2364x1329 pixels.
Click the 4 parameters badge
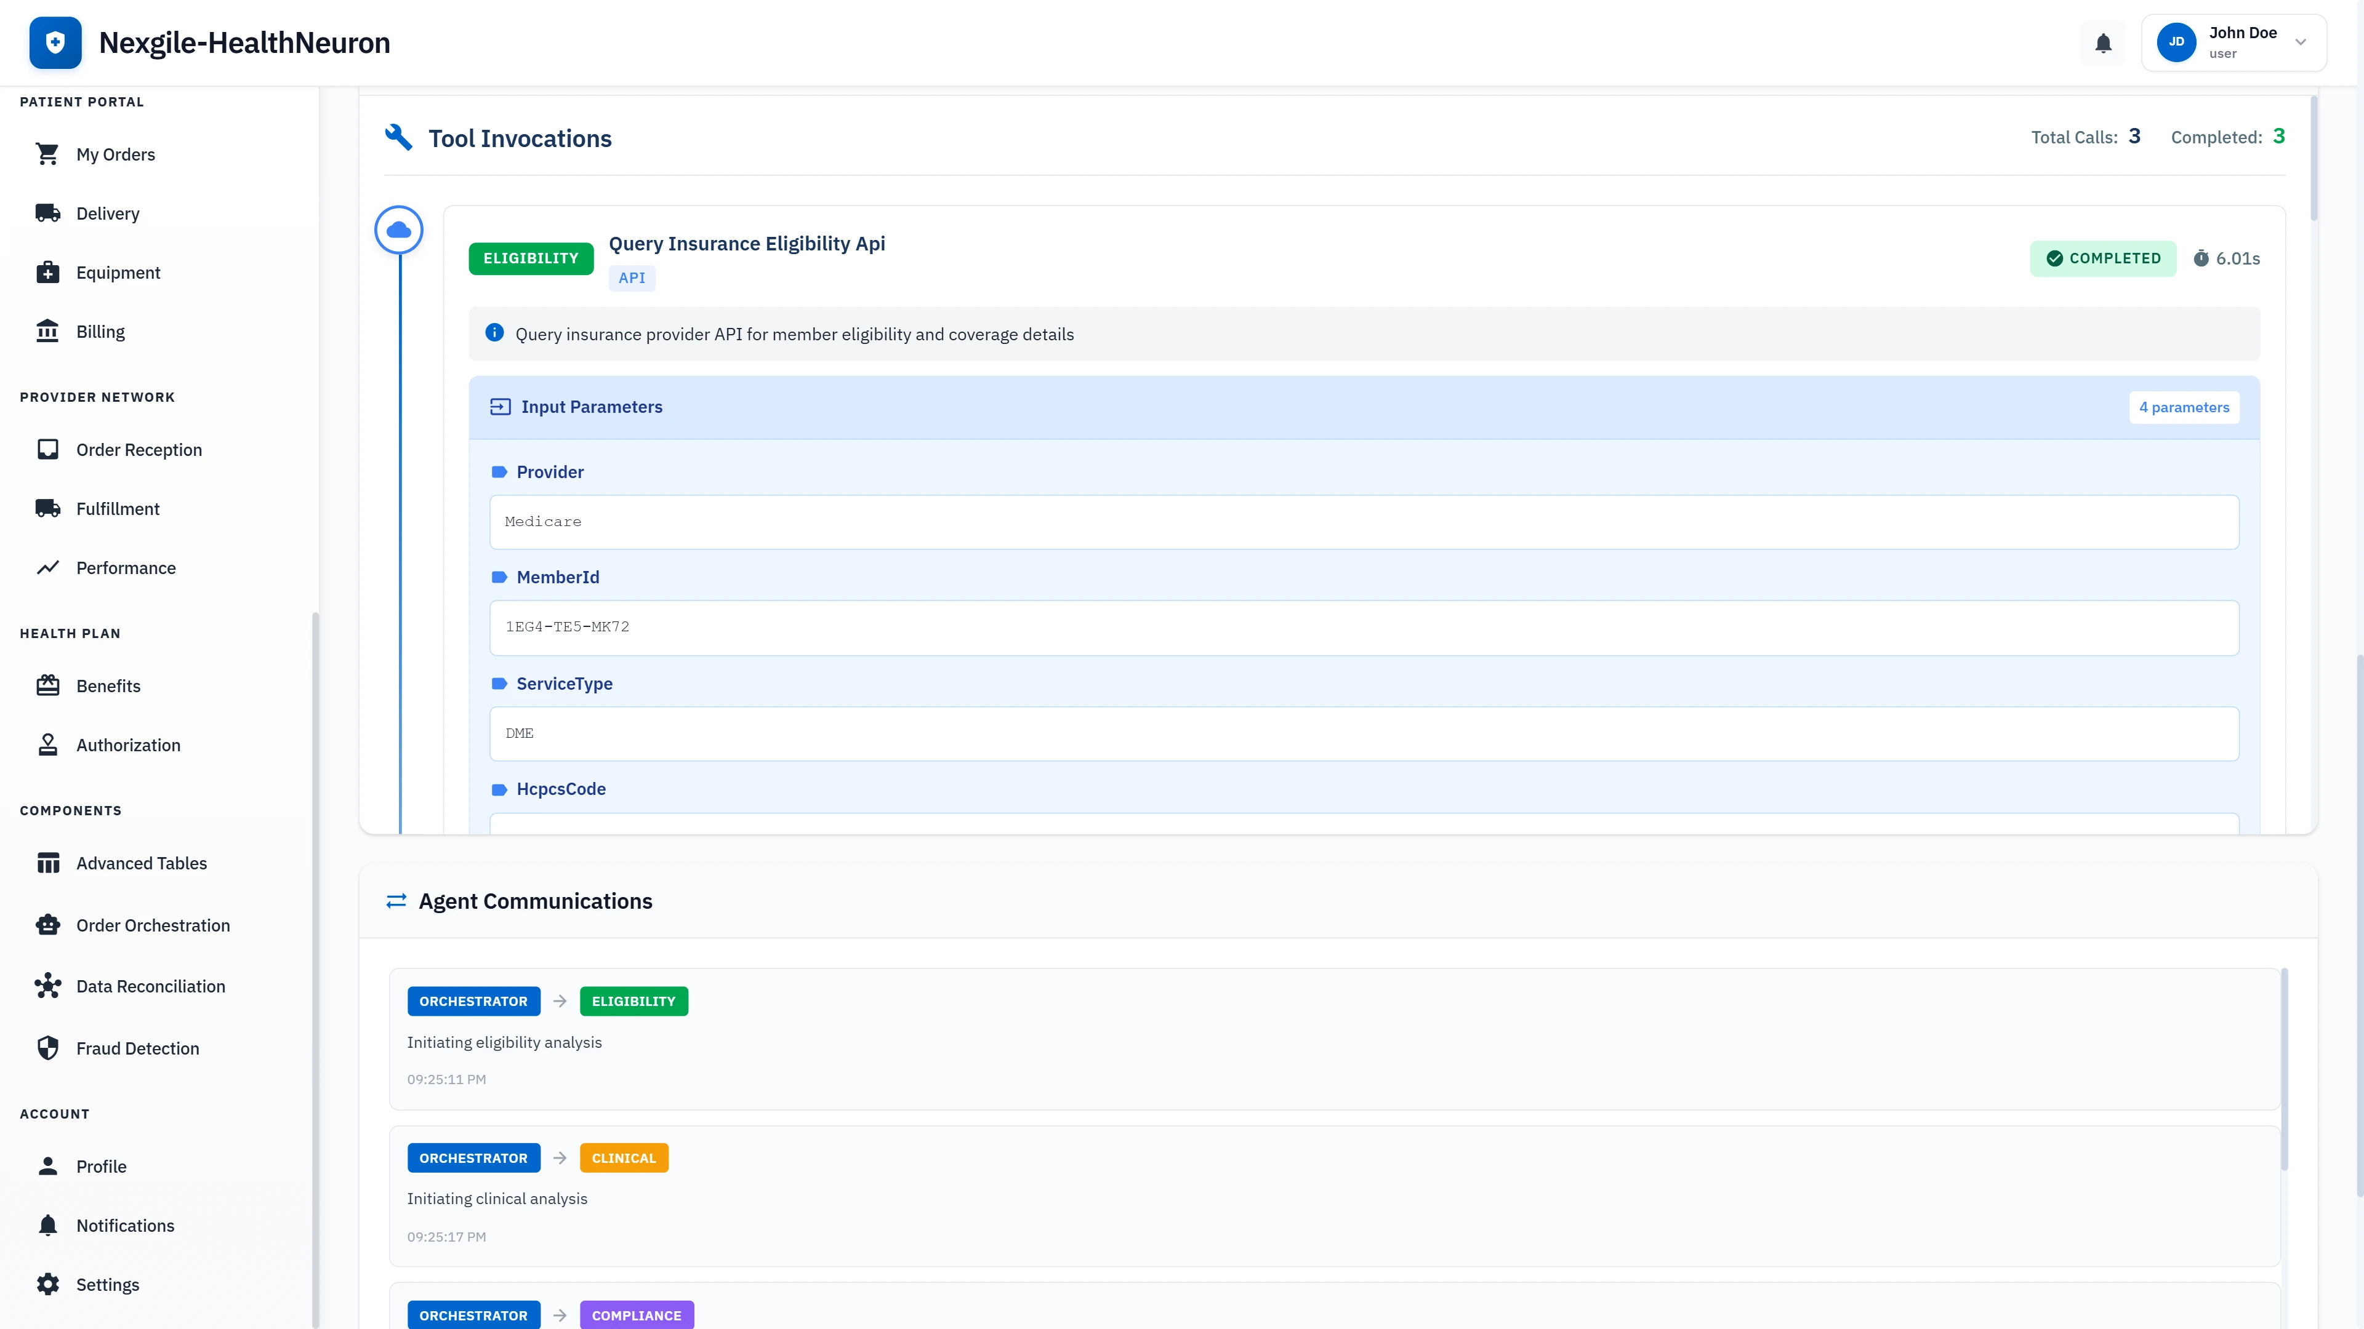(x=2184, y=406)
